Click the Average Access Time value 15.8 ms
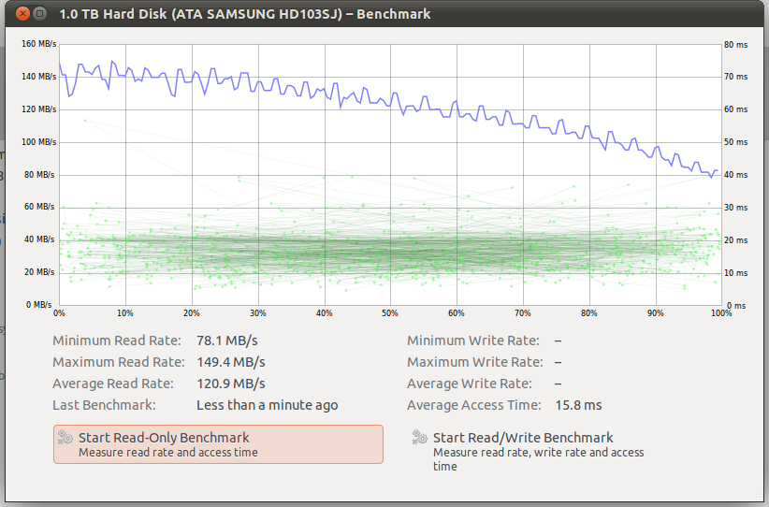The height and width of the screenshot is (507, 769). 578,405
